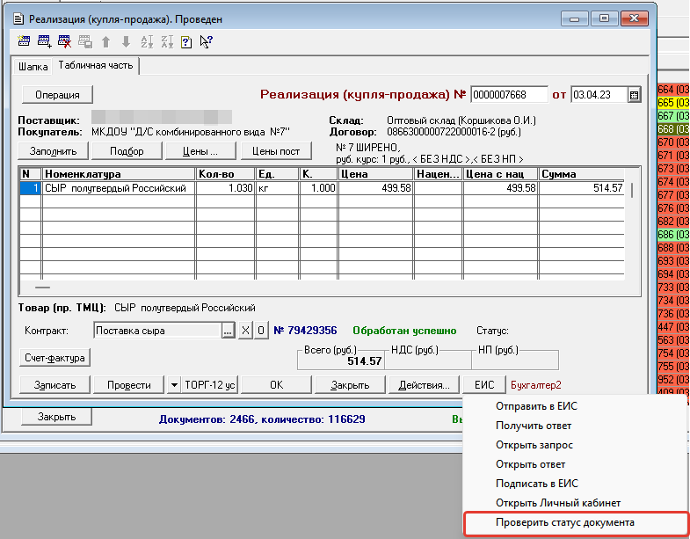Open the Контракт selection ellipsis button
690x539 pixels.
point(228,331)
